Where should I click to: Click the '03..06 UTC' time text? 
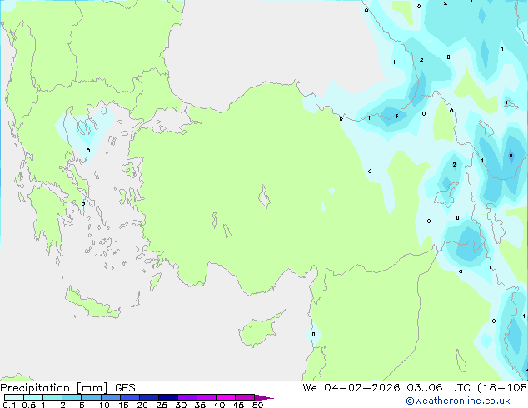pyautogui.click(x=438, y=388)
